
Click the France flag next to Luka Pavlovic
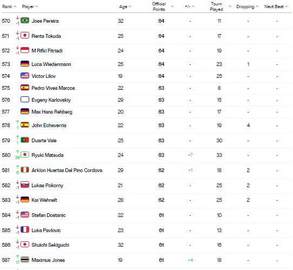[25, 229]
